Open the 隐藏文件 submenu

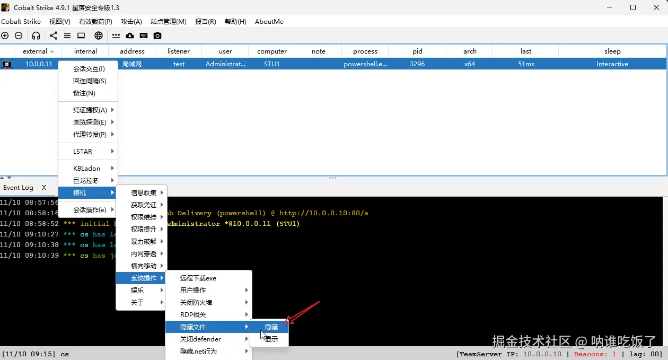(208, 327)
